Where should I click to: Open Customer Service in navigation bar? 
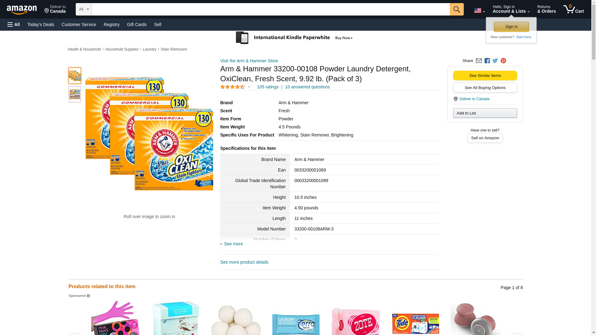79,25
